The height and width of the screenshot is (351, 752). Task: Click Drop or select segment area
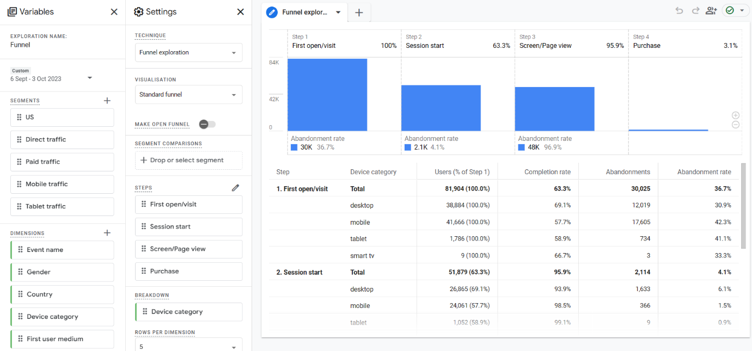[x=188, y=160]
